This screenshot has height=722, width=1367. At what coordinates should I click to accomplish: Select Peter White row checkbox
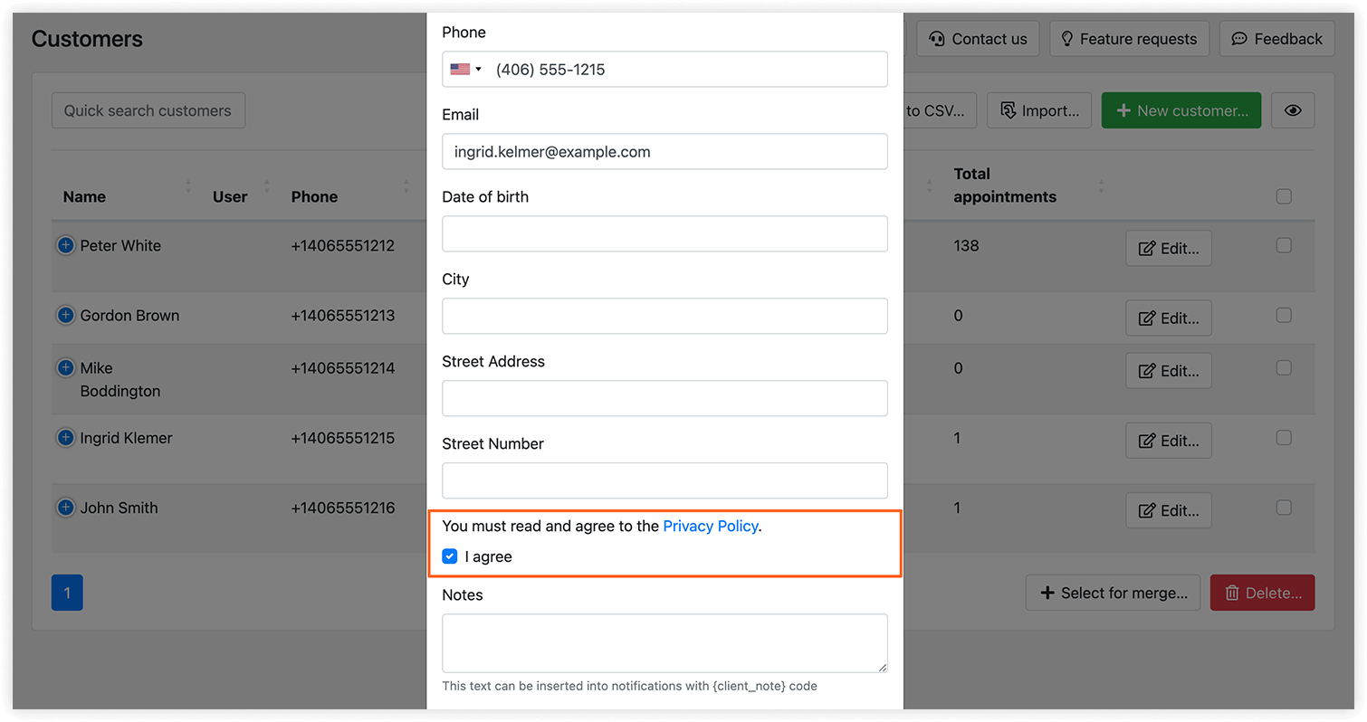pyautogui.click(x=1283, y=245)
